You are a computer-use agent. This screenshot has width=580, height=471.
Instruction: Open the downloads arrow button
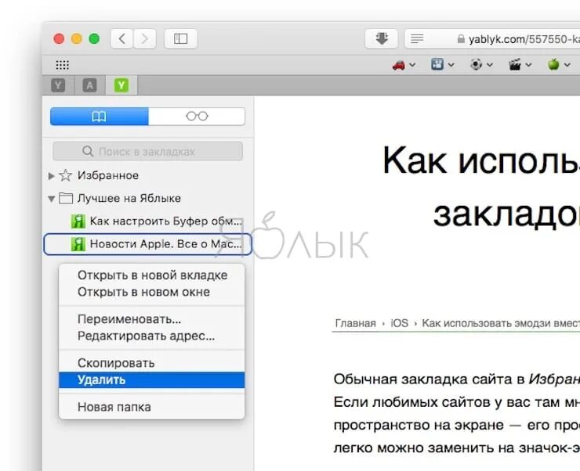(x=382, y=39)
